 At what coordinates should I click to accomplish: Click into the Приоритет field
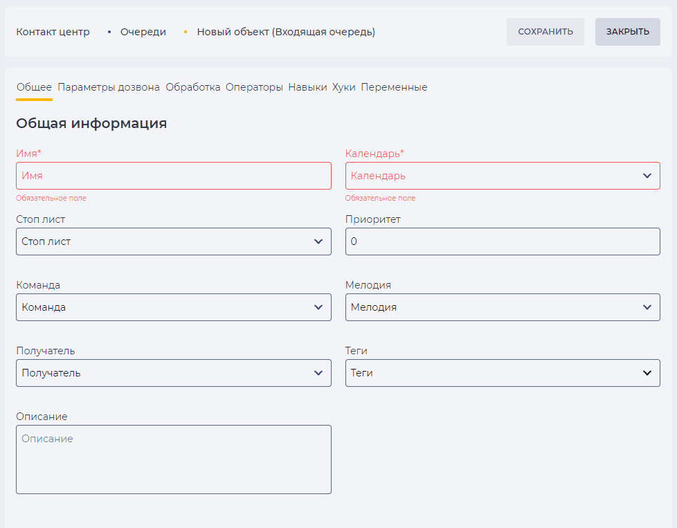[503, 242]
